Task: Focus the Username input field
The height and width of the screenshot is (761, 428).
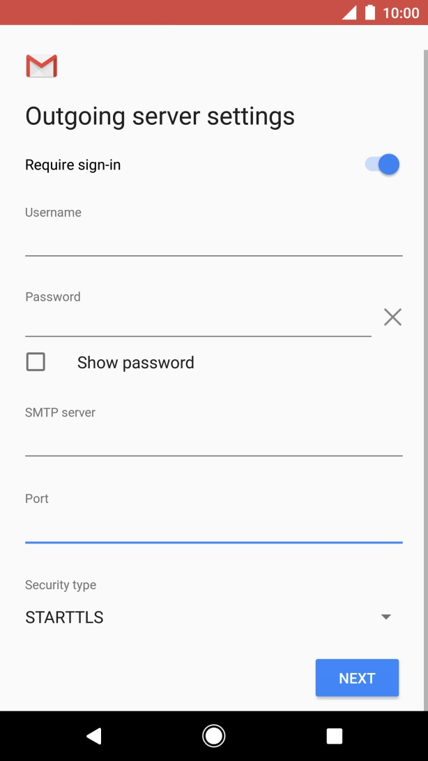Action: tap(213, 241)
